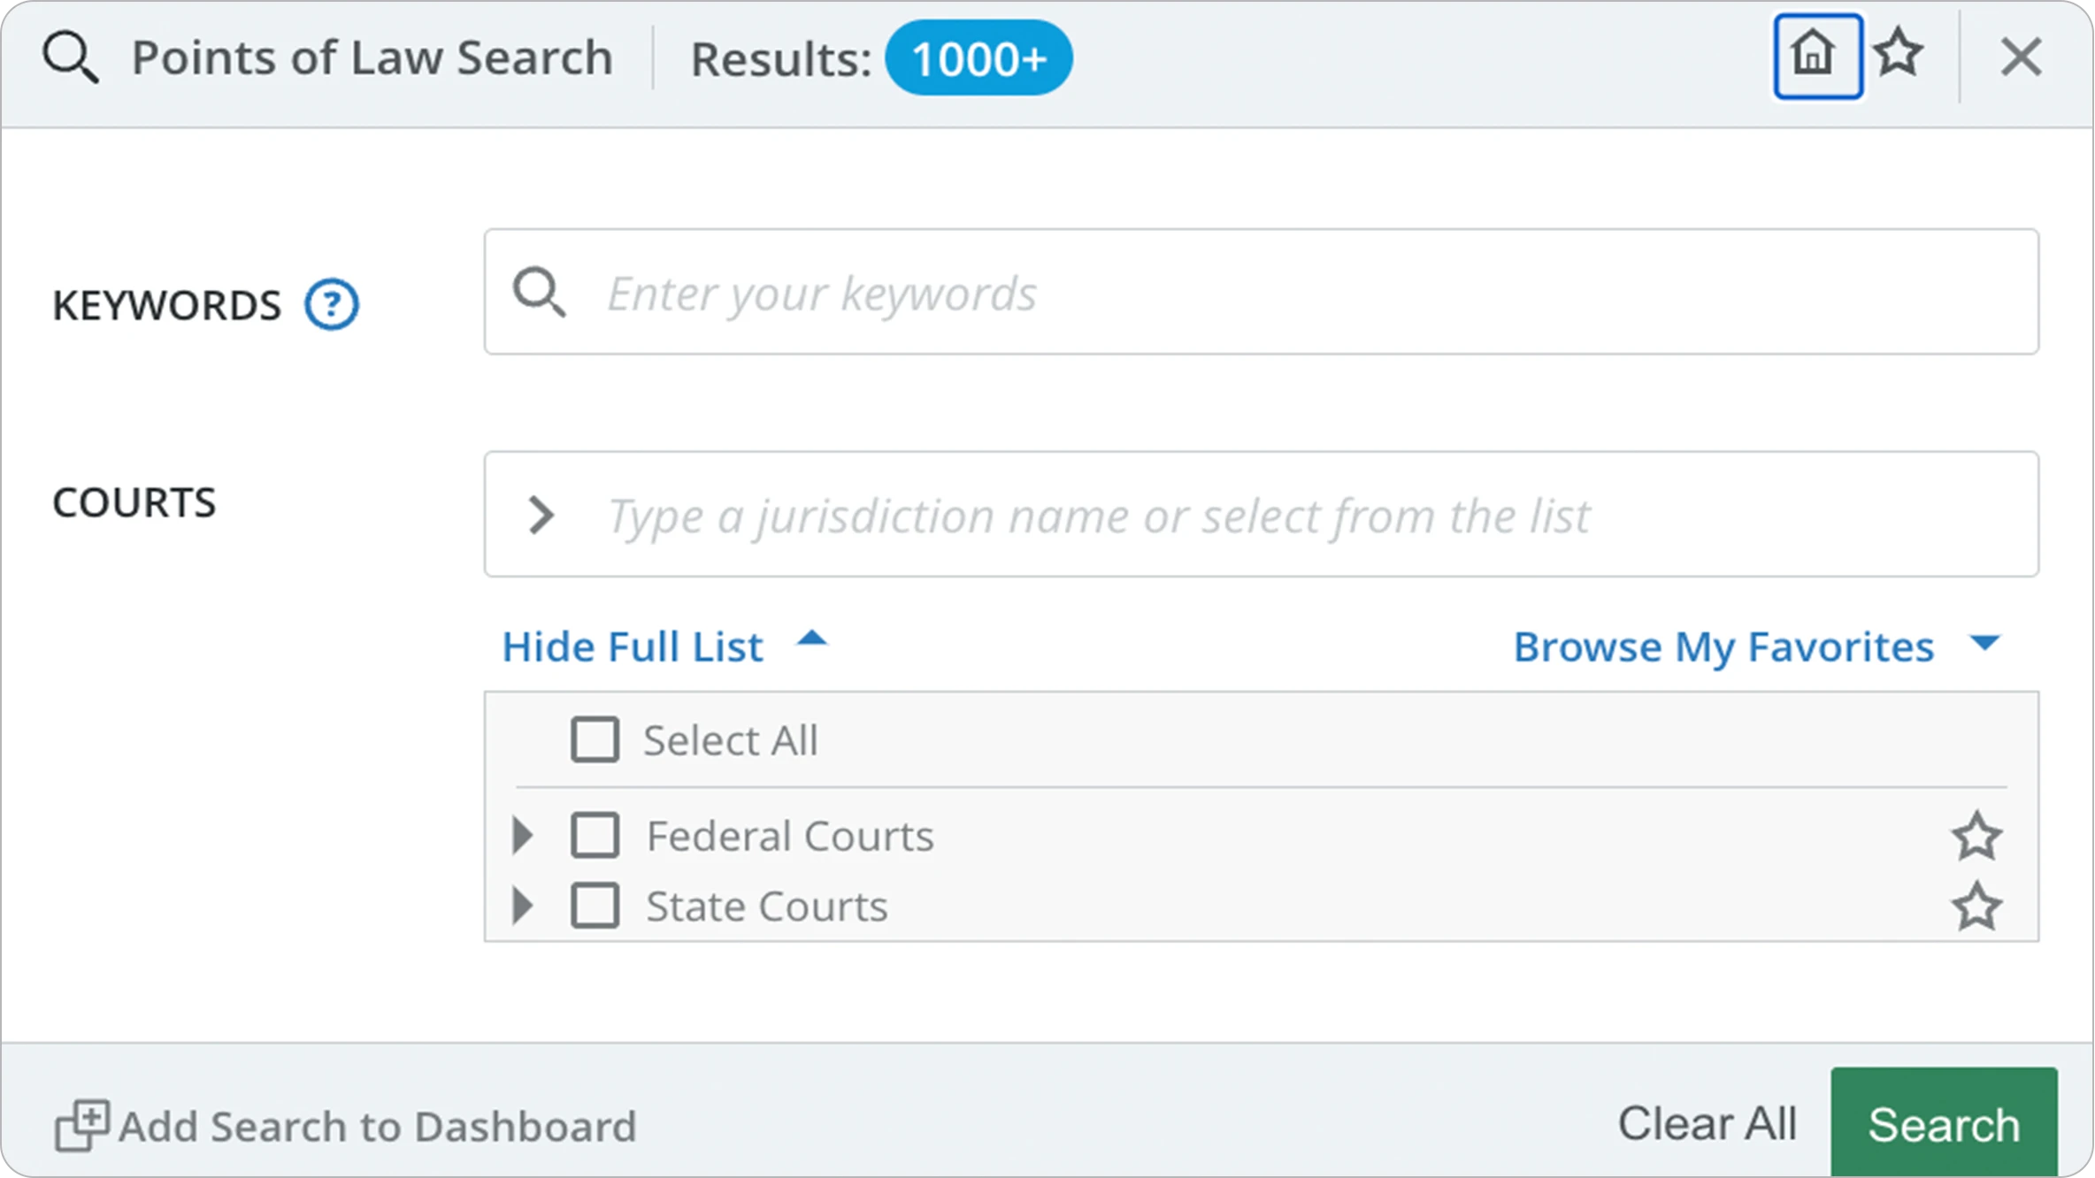Star Federal Courts as a favorite
This screenshot has width=2095, height=1178.
(x=1976, y=836)
